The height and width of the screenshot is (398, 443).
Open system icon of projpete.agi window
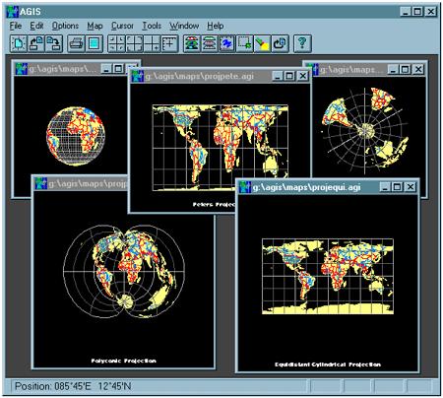click(138, 76)
